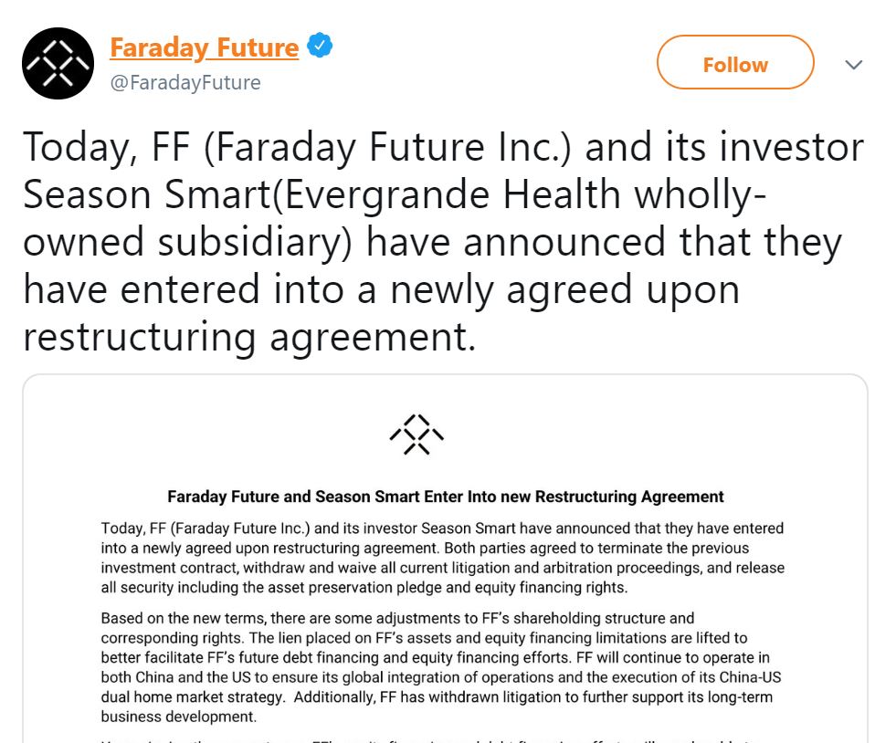Click the 'business development.' closing line
896x743 pixels.
[x=179, y=717]
